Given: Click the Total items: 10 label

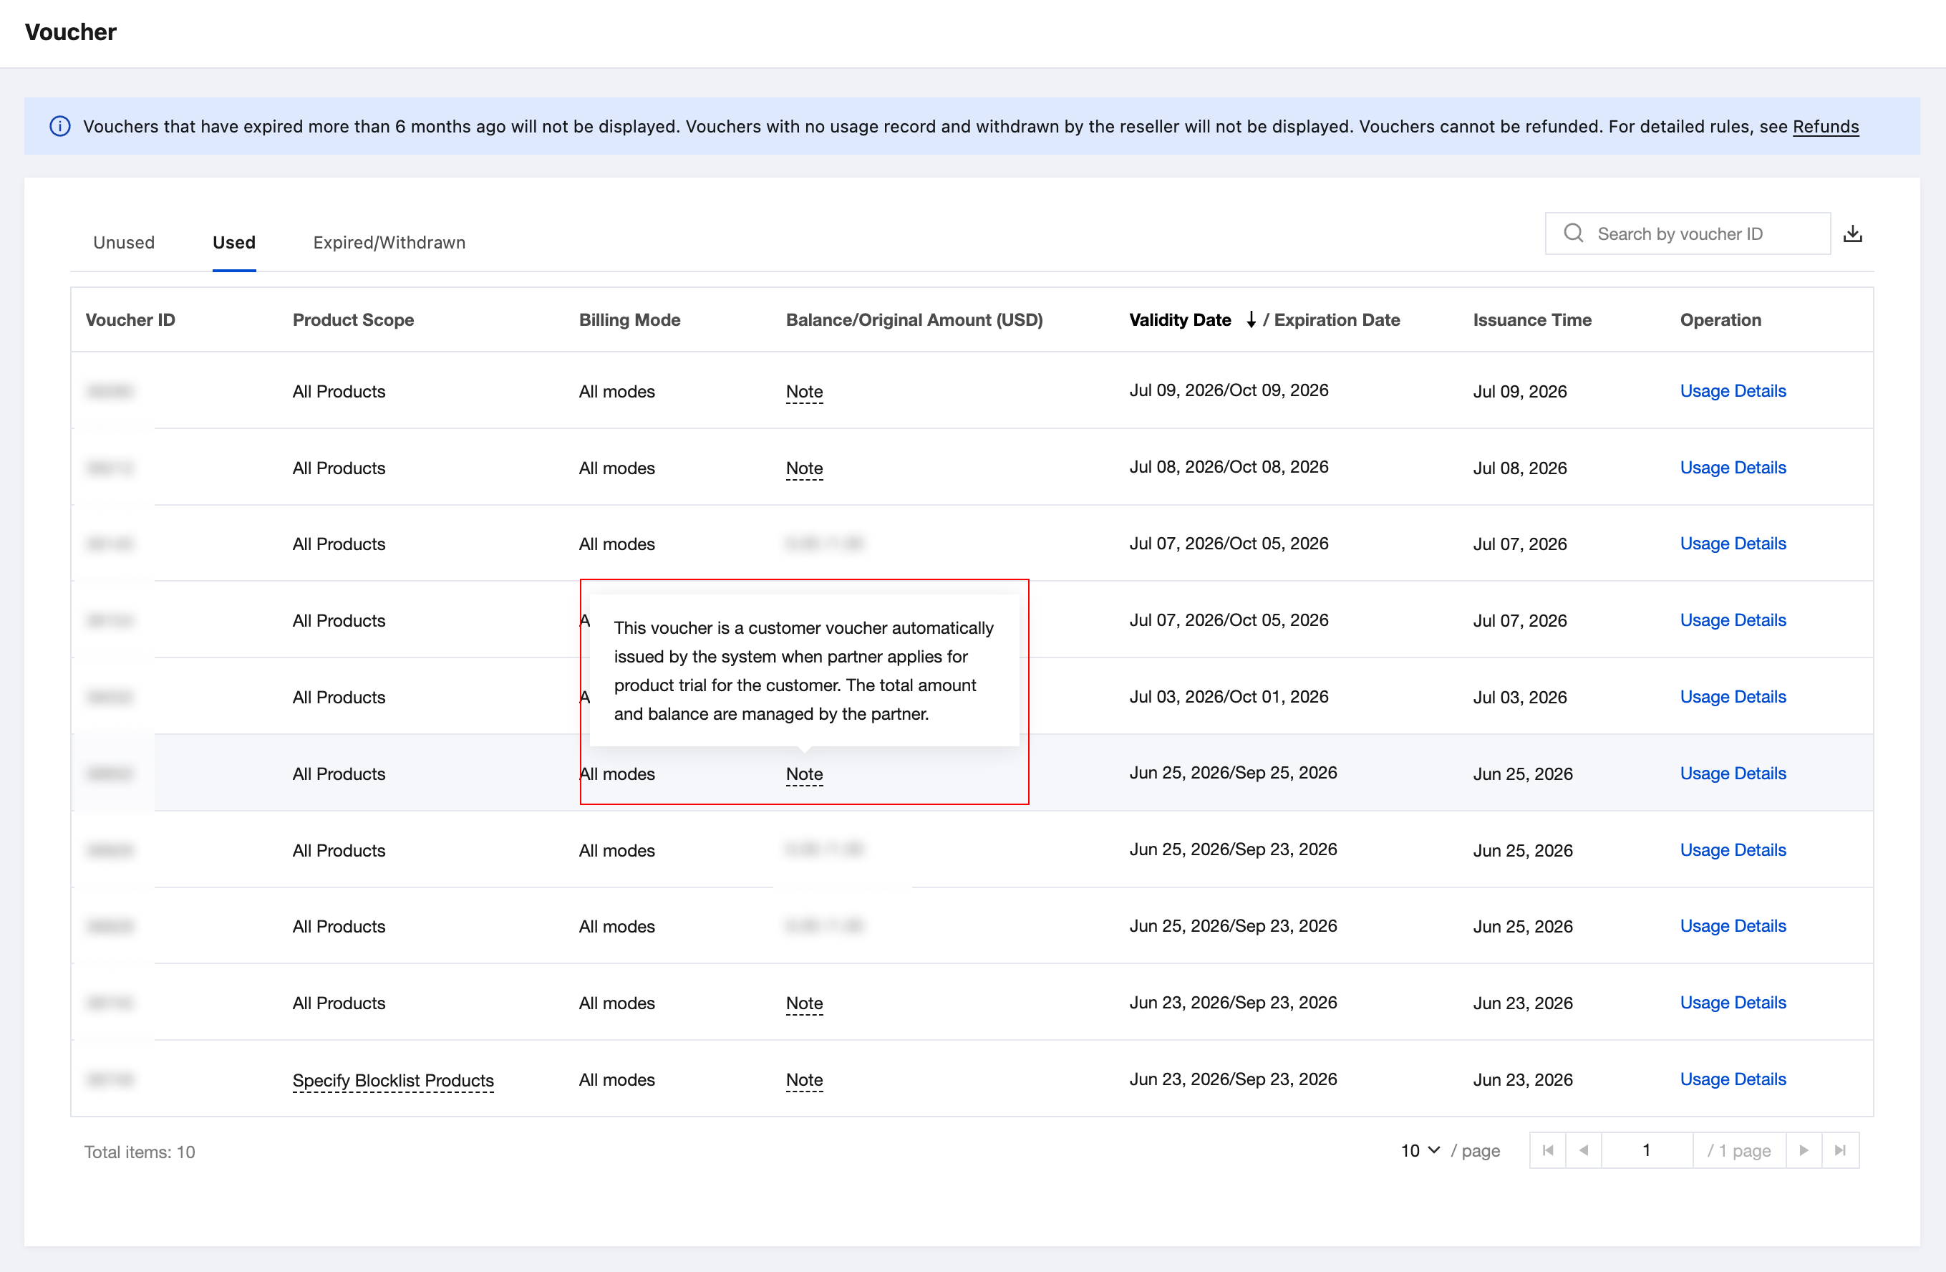Looking at the screenshot, I should click(140, 1152).
